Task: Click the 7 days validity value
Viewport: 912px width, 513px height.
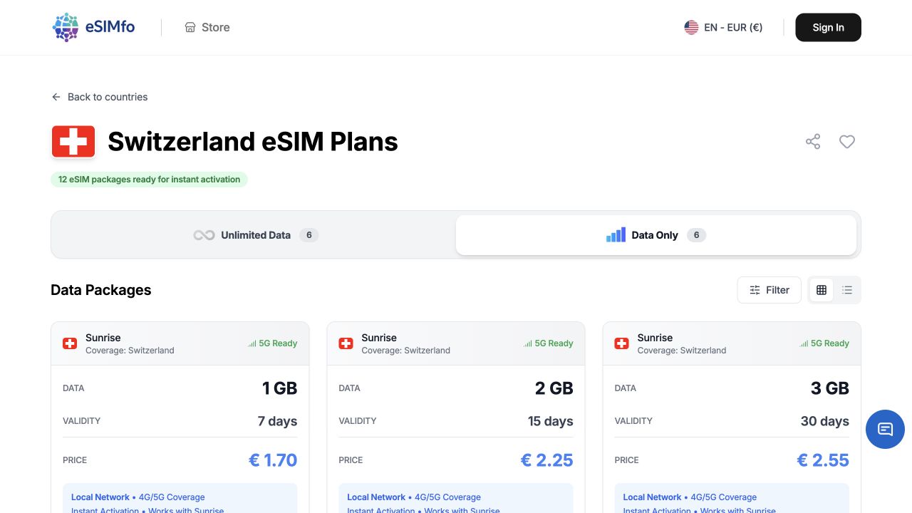Action: pyautogui.click(x=277, y=421)
